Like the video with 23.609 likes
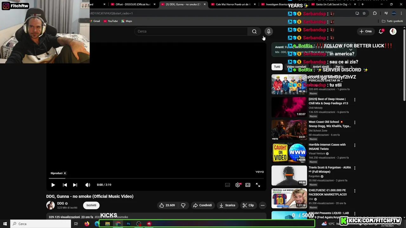406x228 pixels. click(167, 205)
